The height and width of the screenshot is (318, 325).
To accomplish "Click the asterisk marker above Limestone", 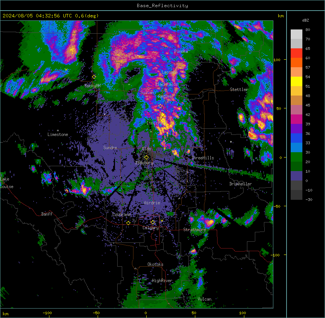I will [58, 131].
